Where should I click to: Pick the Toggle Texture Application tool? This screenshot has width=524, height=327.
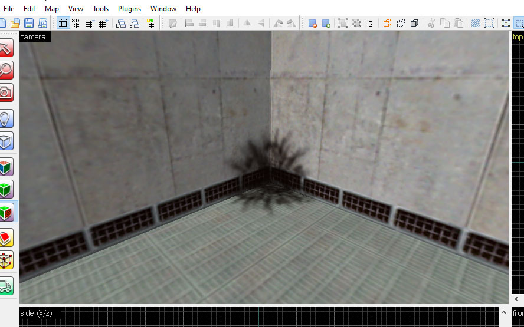click(x=6, y=167)
